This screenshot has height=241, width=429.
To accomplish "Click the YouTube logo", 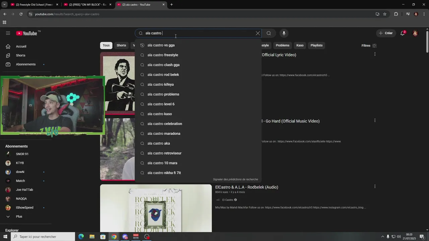I will point(26,33).
